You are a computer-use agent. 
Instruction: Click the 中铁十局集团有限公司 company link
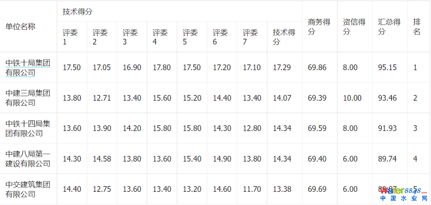28,67
